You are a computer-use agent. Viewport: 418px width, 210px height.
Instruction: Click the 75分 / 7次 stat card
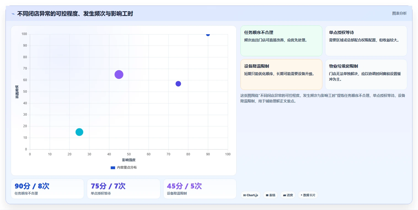point(124,189)
